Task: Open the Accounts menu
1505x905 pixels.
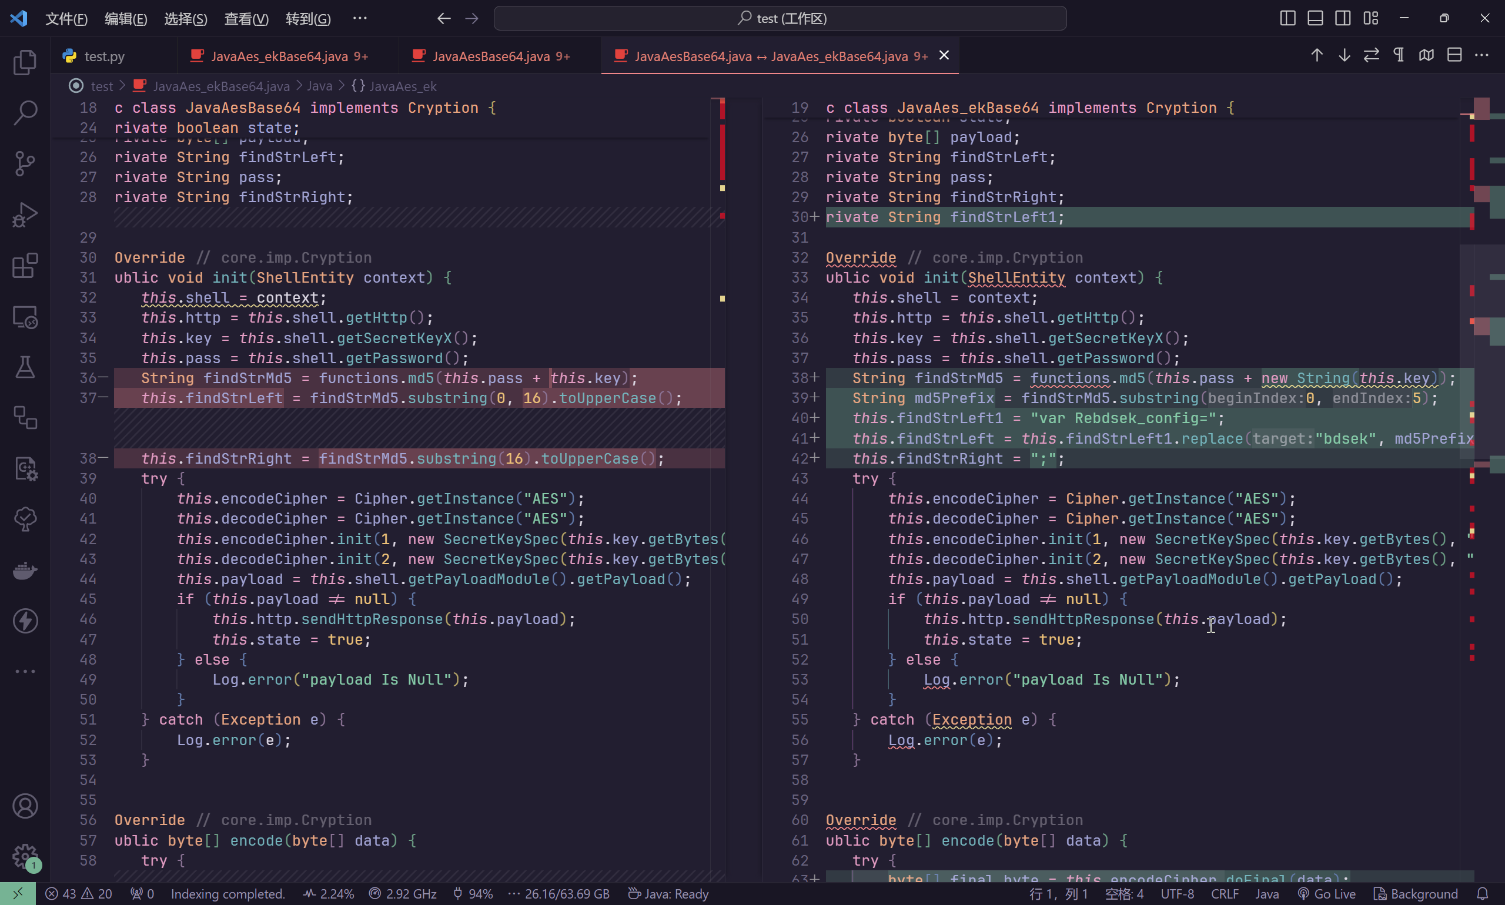Action: (25, 806)
